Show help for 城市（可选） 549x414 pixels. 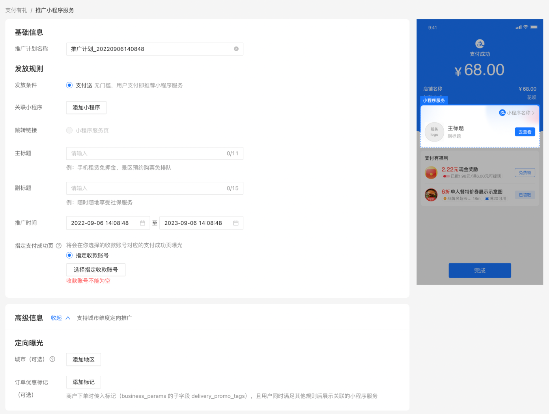(x=52, y=359)
